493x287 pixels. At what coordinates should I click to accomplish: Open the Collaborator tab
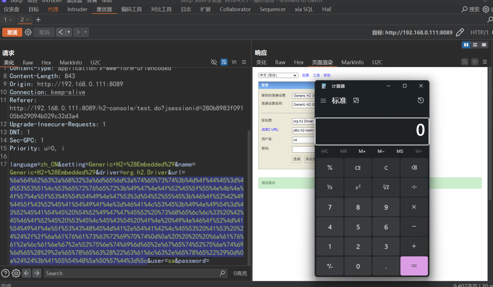(x=235, y=9)
